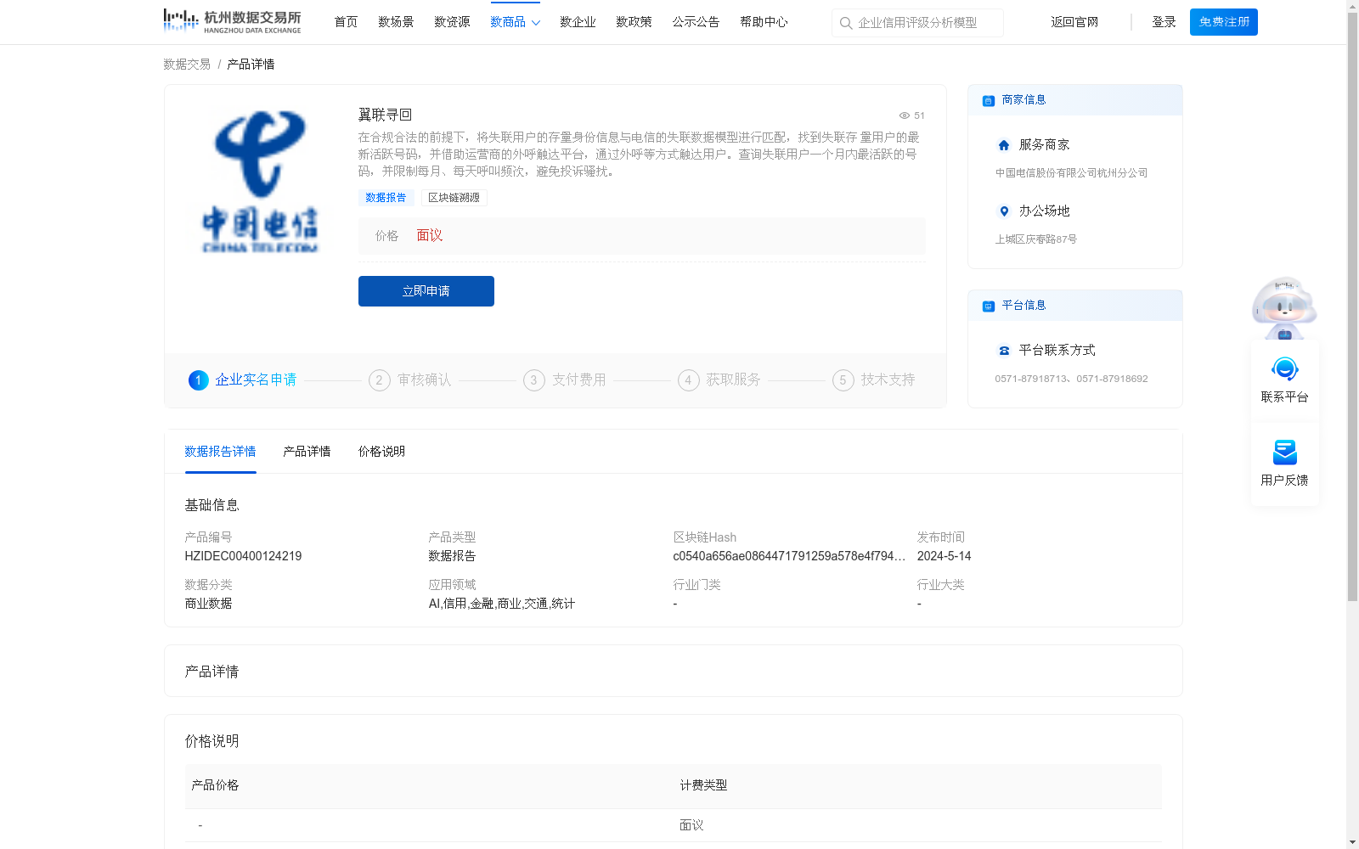Image resolution: width=1359 pixels, height=849 pixels.
Task: Click 立即申请 button
Action: pos(426,291)
